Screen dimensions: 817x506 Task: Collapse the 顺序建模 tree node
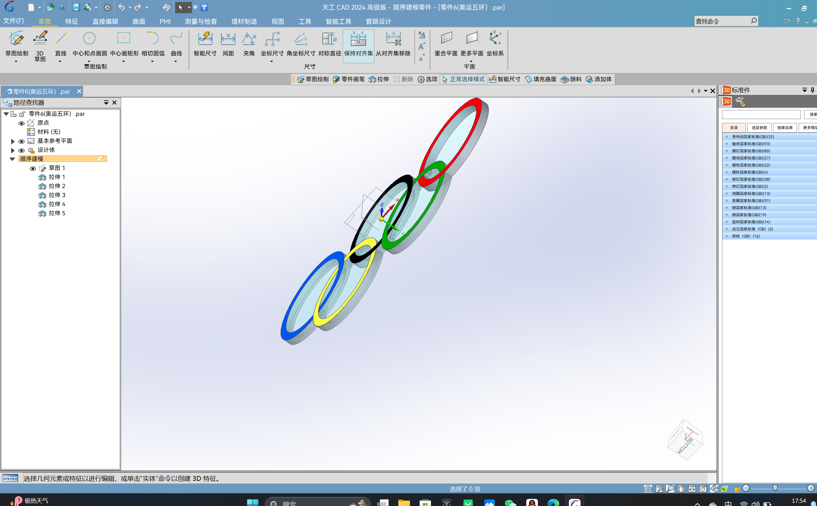[x=12, y=159]
